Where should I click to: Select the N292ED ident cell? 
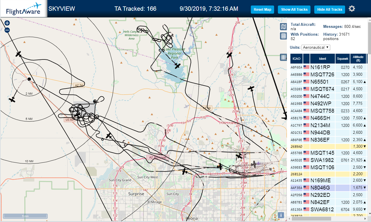point(322,195)
